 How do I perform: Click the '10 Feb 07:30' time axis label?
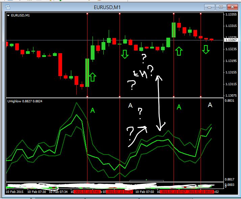pyautogui.click(x=36, y=192)
